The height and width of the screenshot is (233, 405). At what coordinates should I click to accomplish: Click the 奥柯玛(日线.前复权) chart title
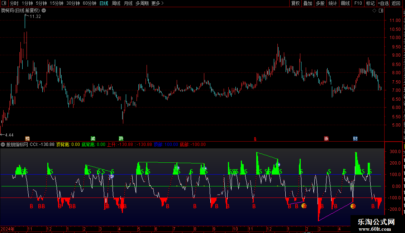point(20,11)
